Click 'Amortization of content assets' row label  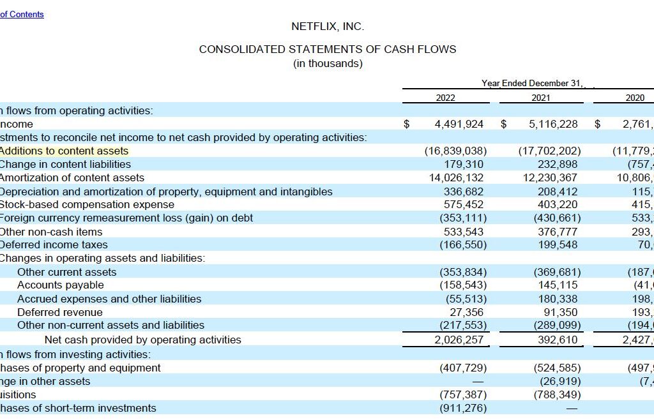pos(72,177)
